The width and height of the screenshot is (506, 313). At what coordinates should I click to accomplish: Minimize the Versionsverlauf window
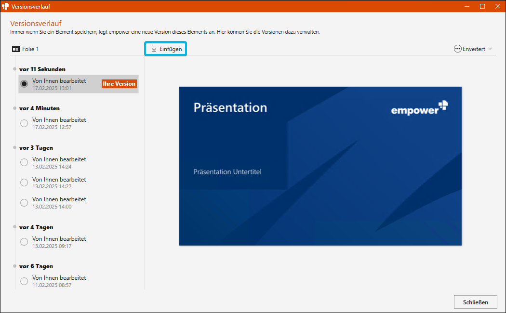(467, 6)
